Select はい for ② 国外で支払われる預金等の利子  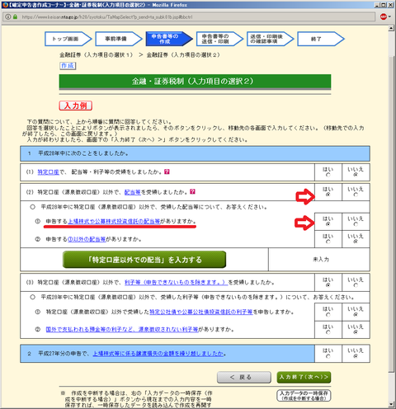[x=328, y=332]
